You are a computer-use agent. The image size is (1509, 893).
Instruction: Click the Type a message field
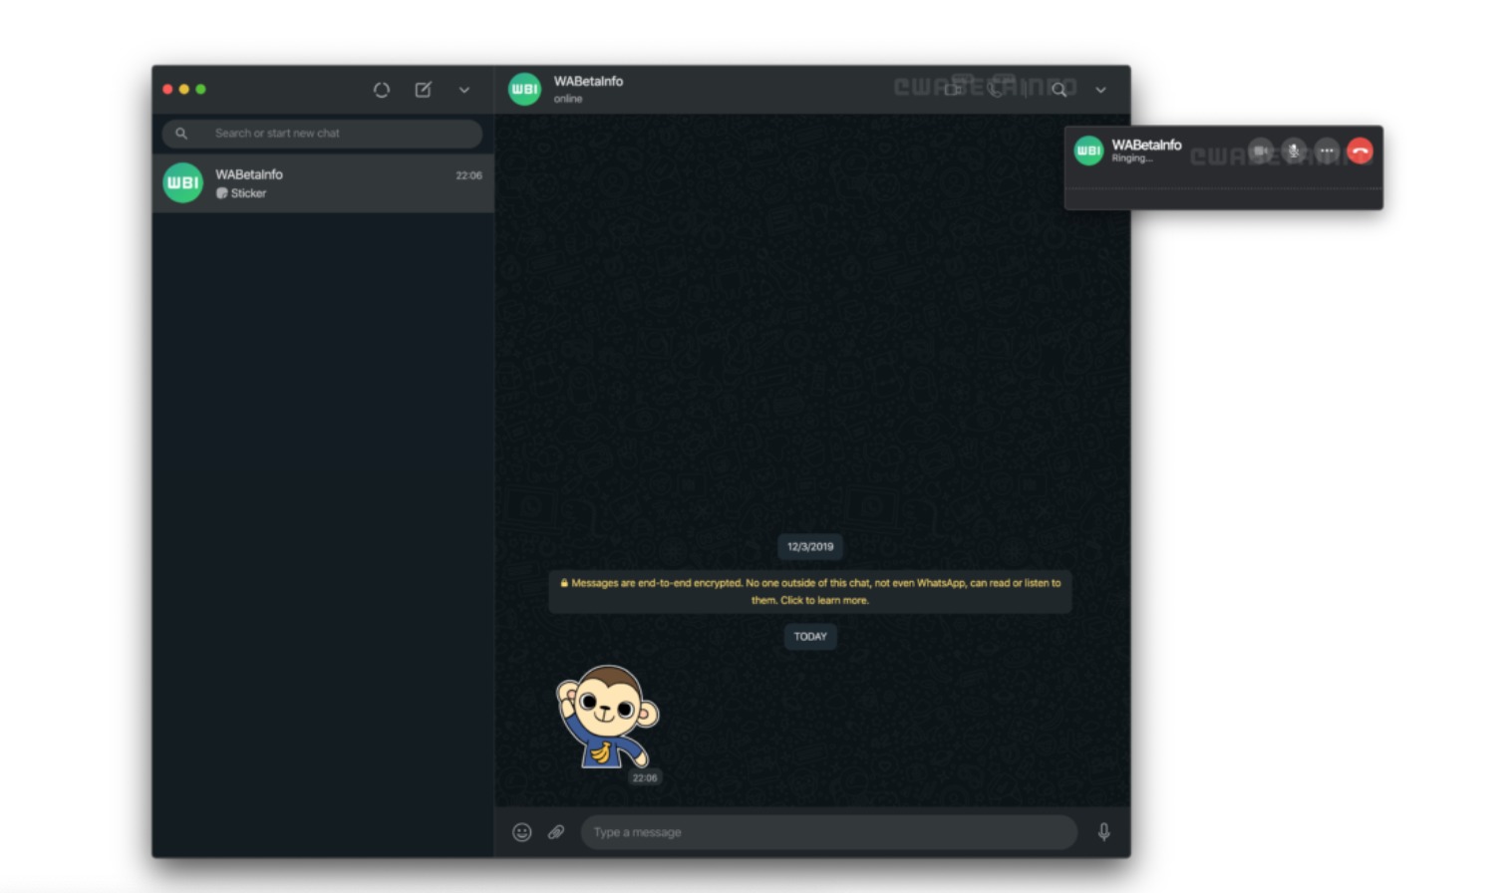coord(829,832)
